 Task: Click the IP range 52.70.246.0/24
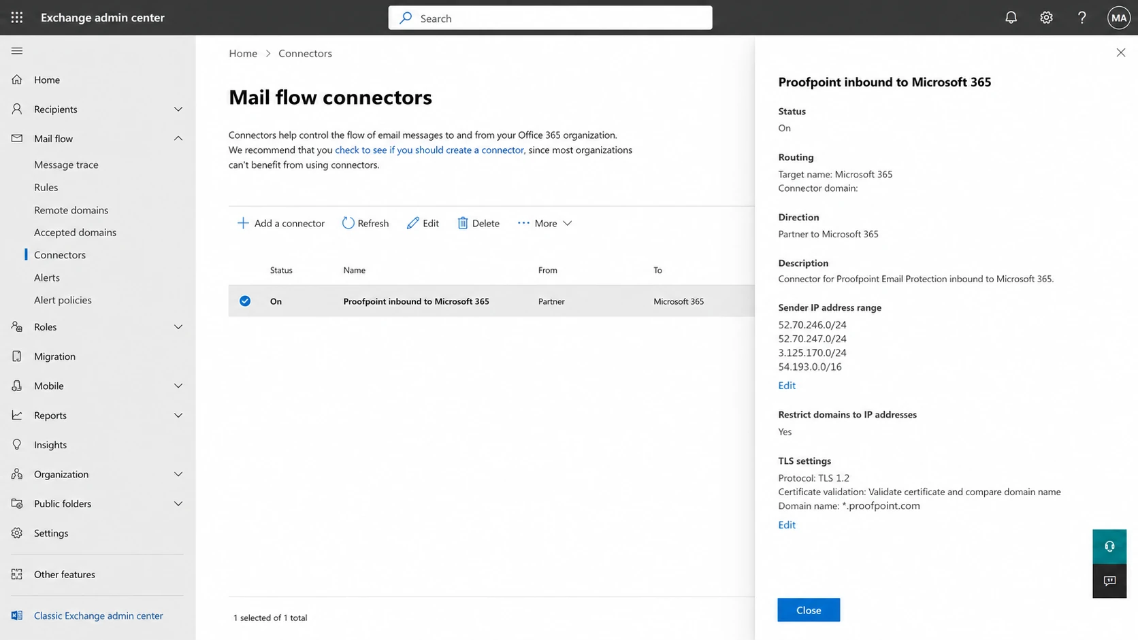pos(812,324)
